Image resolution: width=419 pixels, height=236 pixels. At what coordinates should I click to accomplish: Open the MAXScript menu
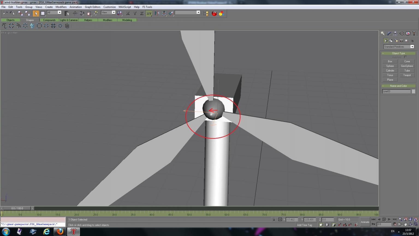(x=125, y=7)
